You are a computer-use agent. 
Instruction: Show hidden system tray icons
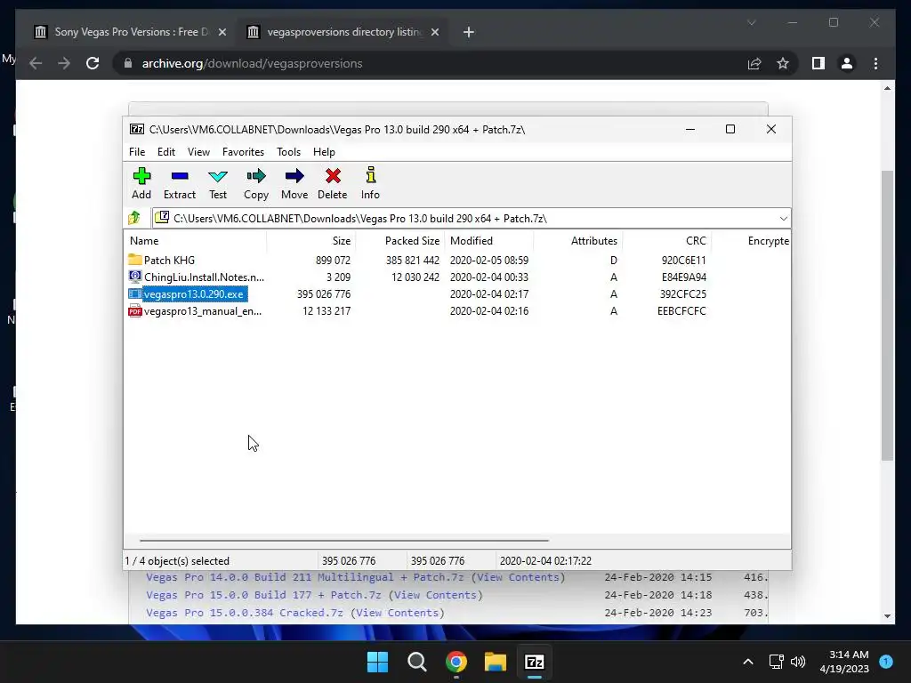point(748,662)
